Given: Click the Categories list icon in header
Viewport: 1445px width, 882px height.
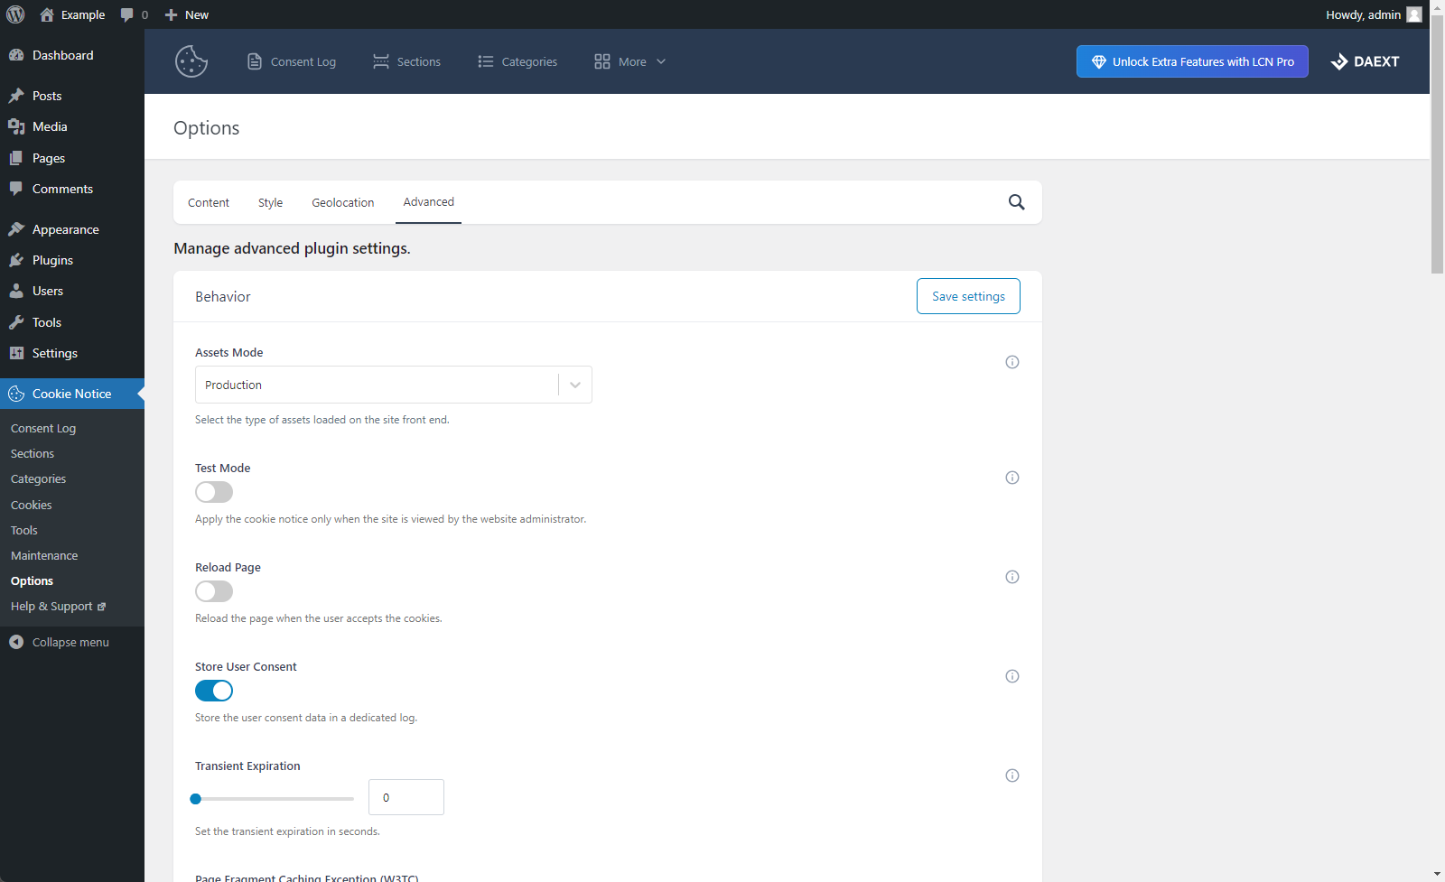Looking at the screenshot, I should tap(486, 61).
